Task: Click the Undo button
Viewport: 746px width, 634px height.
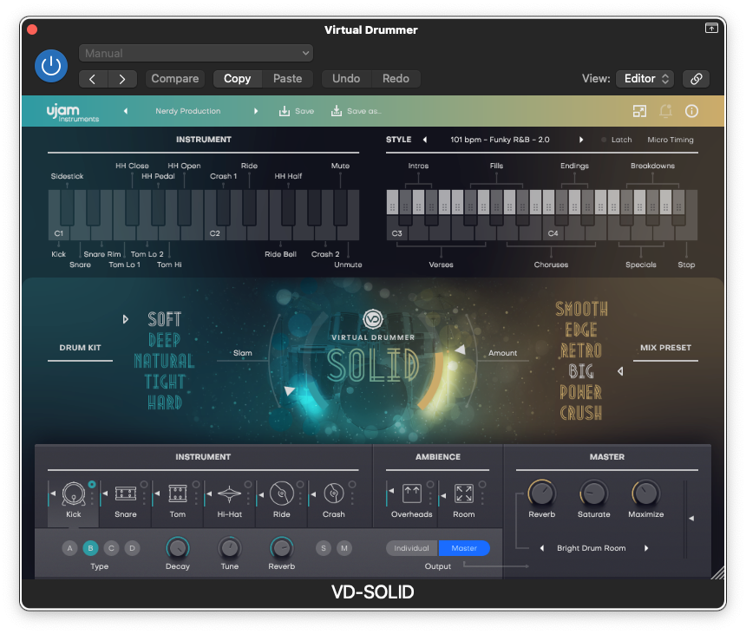Action: coord(346,78)
